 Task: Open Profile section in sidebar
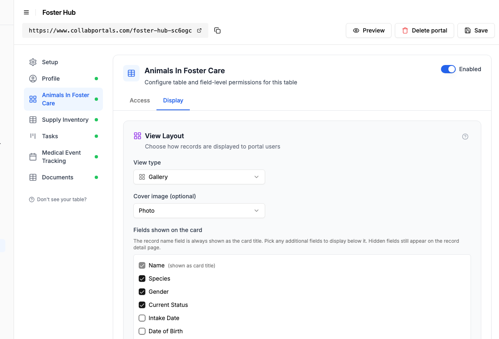pyautogui.click(x=63, y=79)
